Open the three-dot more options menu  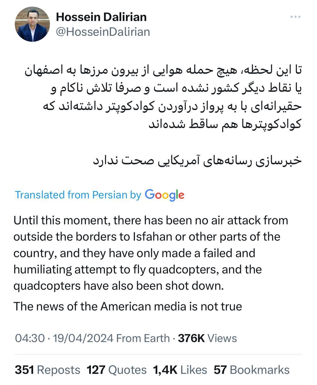295,17
